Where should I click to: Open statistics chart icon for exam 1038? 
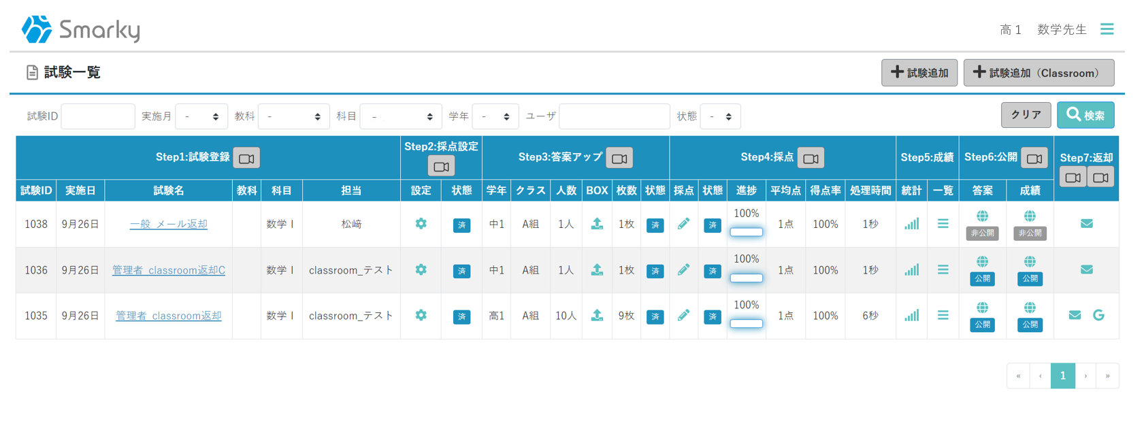click(911, 224)
